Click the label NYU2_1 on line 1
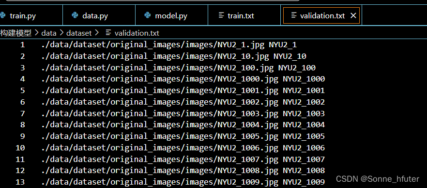Screen dimensions: 427x188 point(283,45)
